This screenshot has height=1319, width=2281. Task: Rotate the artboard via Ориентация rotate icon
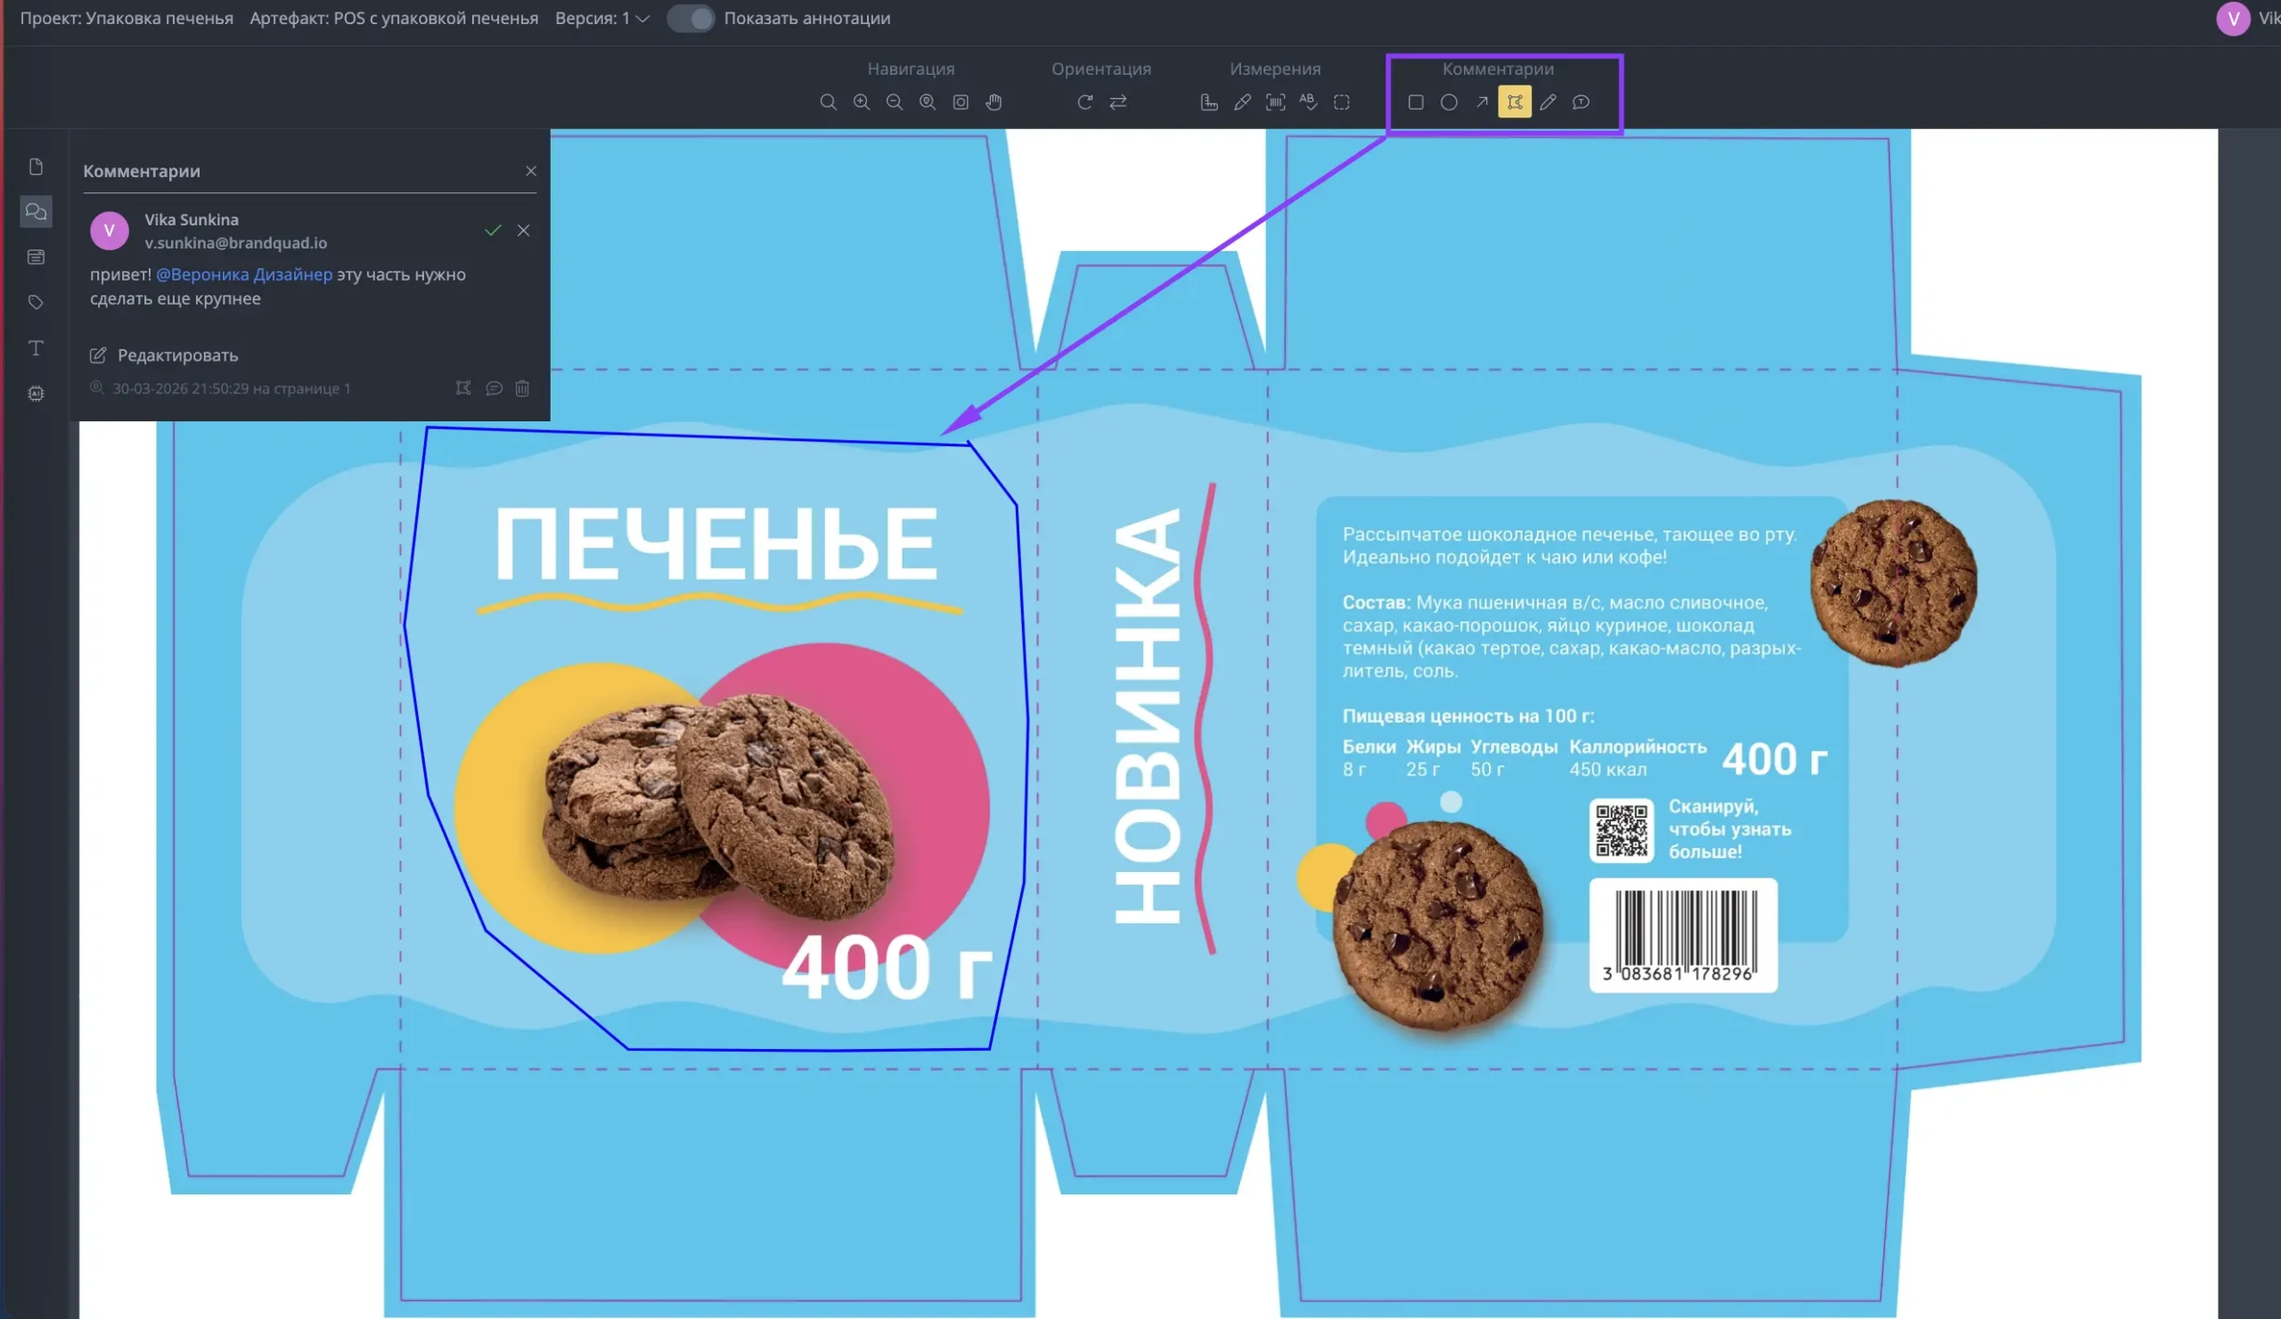(1083, 102)
